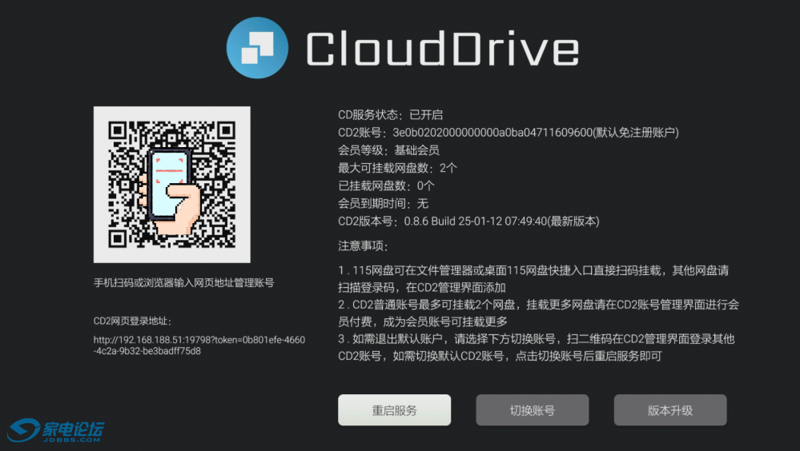Viewport: 800px width, 451px height.
Task: Click note 2 about CD2普通账号 limits
Action: (x=538, y=313)
